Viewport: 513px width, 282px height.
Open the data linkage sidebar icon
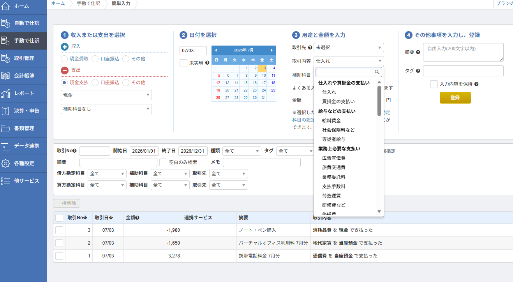click(5, 146)
